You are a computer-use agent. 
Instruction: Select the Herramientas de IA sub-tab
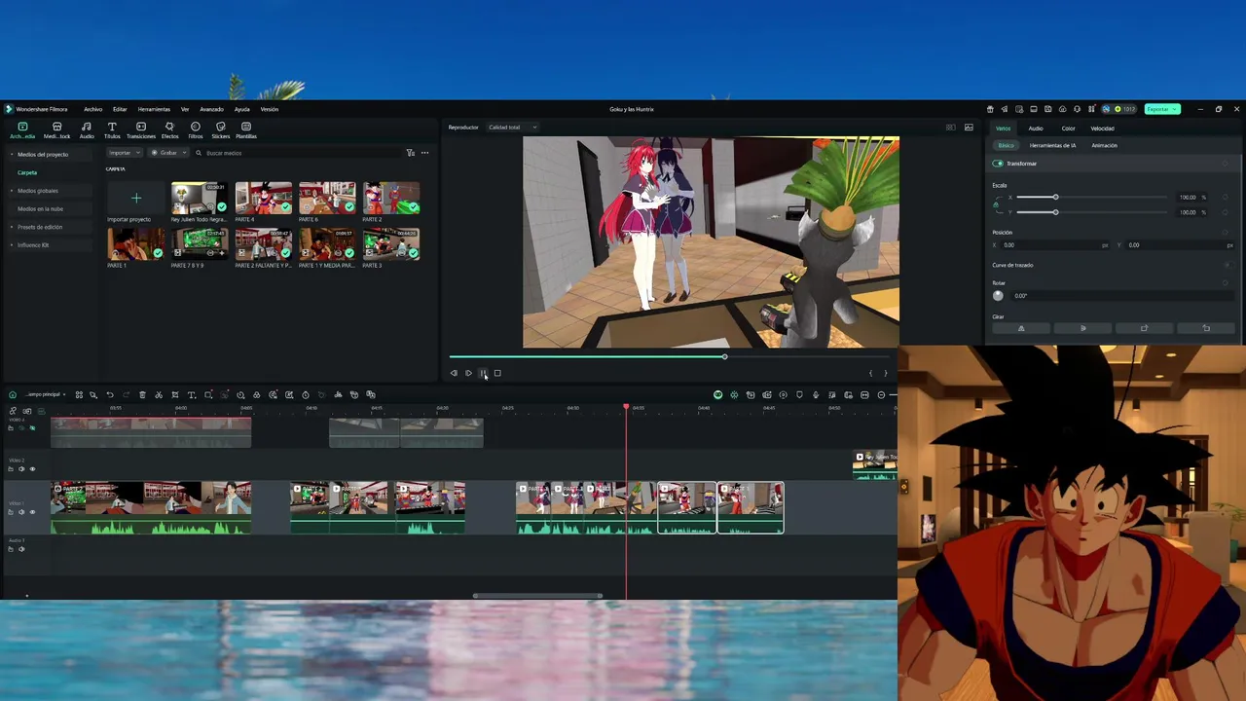(x=1052, y=145)
